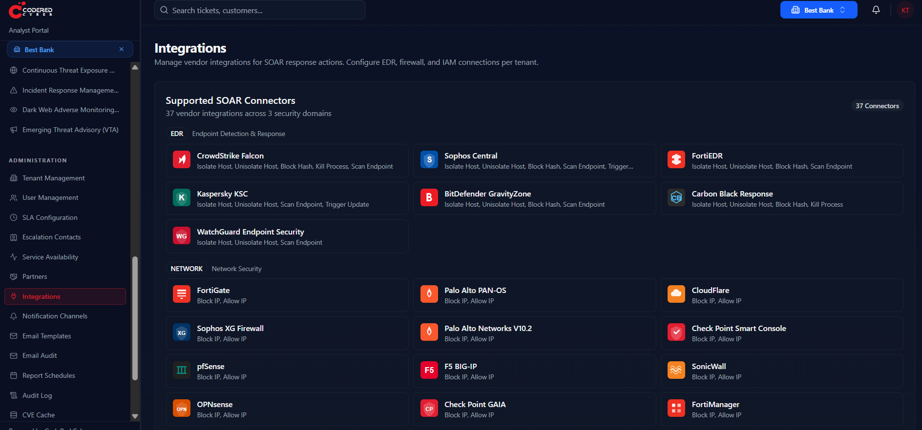This screenshot has width=922, height=430.
Task: Select the Kaspersky KSC title text
Action: pyautogui.click(x=222, y=194)
